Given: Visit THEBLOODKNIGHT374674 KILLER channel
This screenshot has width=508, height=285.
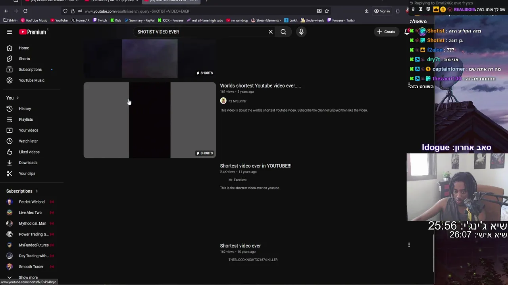Looking at the screenshot, I should coord(253,260).
